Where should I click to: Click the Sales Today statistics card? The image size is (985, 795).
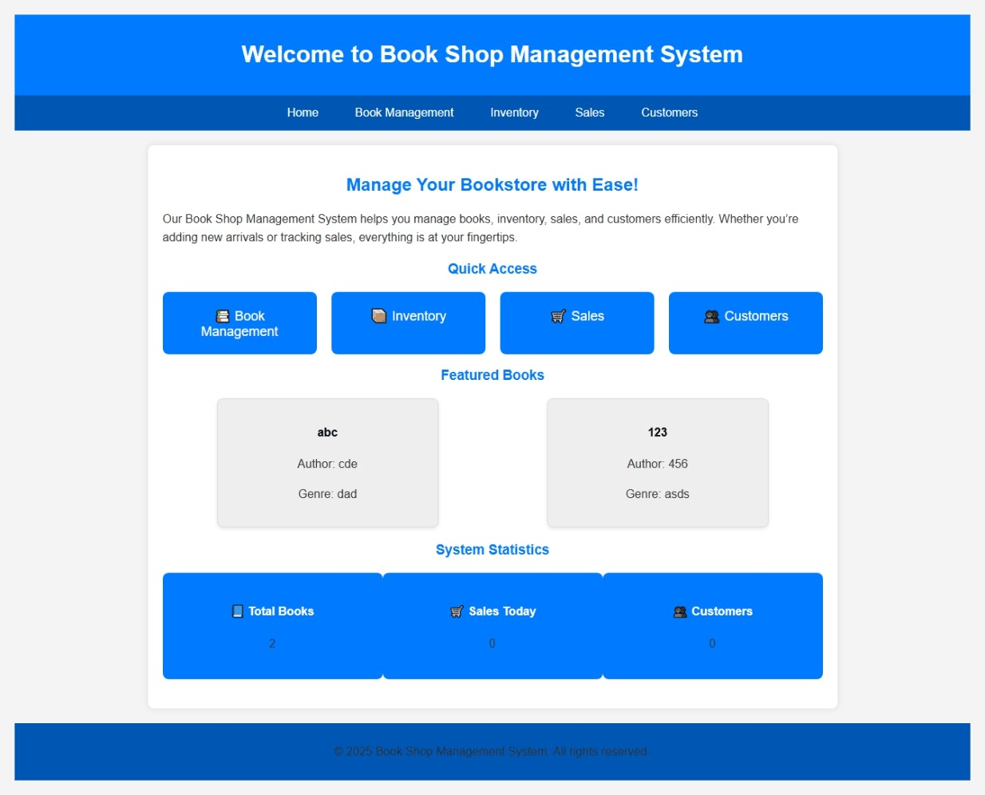tap(493, 626)
